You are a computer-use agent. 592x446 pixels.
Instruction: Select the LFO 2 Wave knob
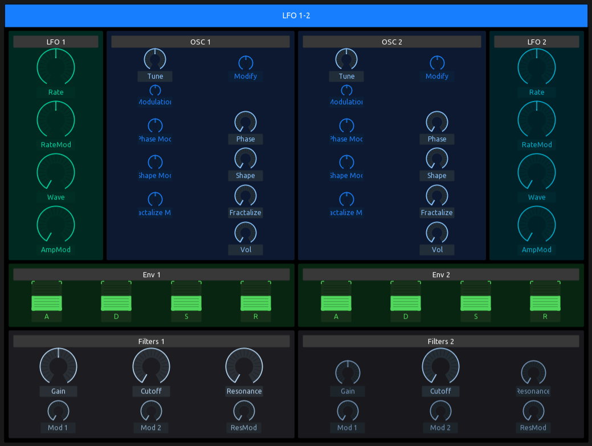pyautogui.click(x=537, y=173)
